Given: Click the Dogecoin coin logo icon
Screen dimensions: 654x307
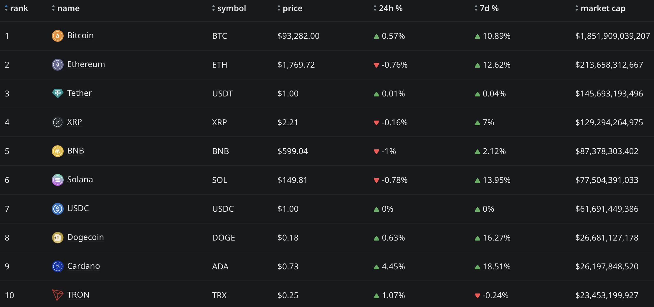Looking at the screenshot, I should (x=58, y=238).
